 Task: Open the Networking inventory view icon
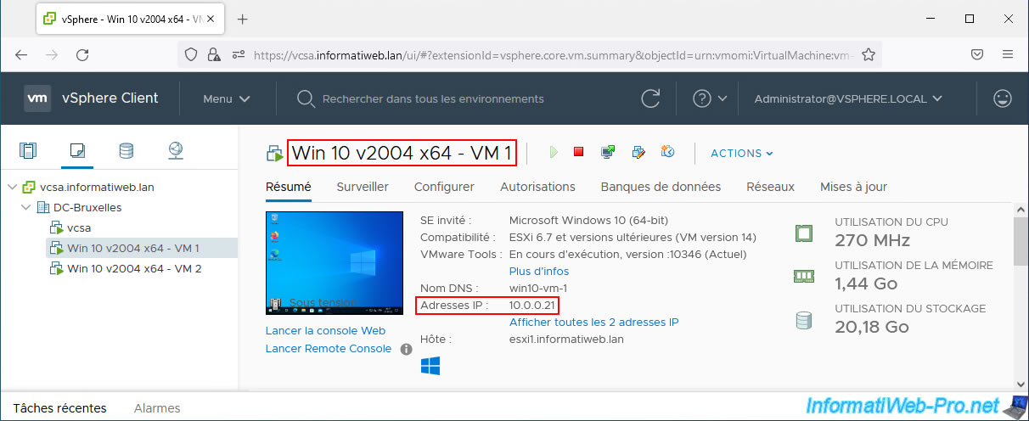coord(176,152)
